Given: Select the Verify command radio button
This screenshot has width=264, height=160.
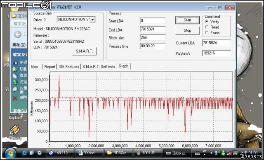Looking at the screenshot, I should 207,22.
